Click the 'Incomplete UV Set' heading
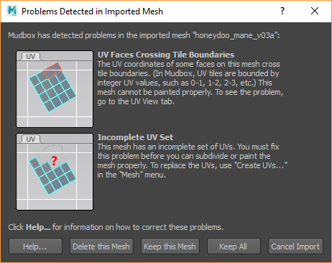332x263 pixels. coord(135,137)
